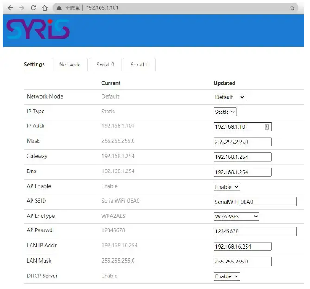Reload the page with the refresh icon
This screenshot has width=310, height=289.
click(33, 8)
